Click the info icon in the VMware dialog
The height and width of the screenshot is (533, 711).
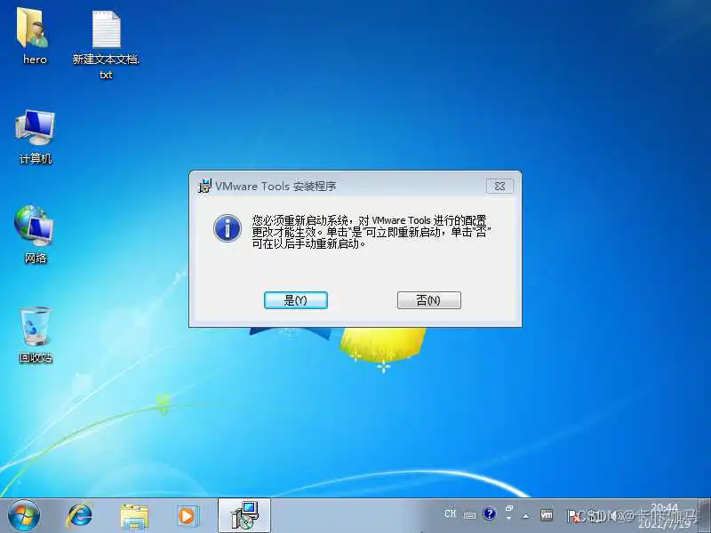pos(228,228)
